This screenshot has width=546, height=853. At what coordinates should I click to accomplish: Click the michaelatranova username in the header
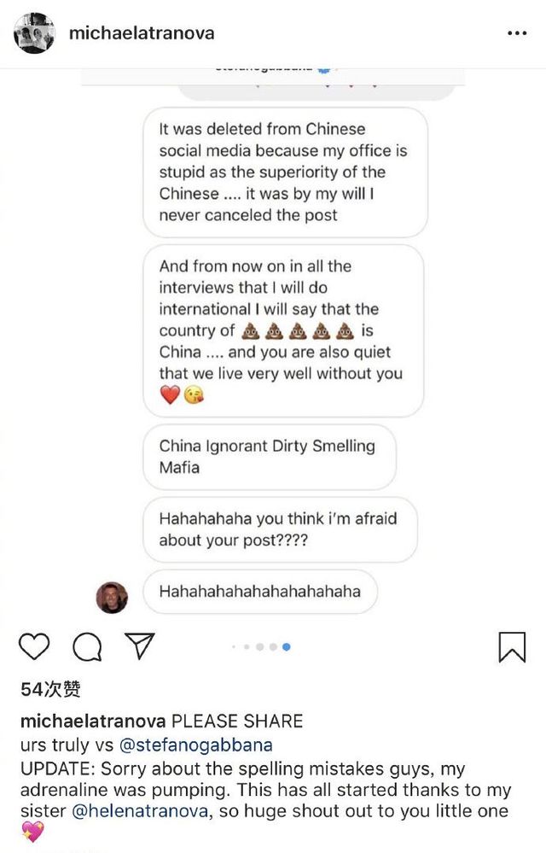pos(141,33)
